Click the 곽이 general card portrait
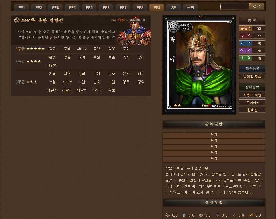The width and height of the screenshot is (276, 219). tap(200, 65)
